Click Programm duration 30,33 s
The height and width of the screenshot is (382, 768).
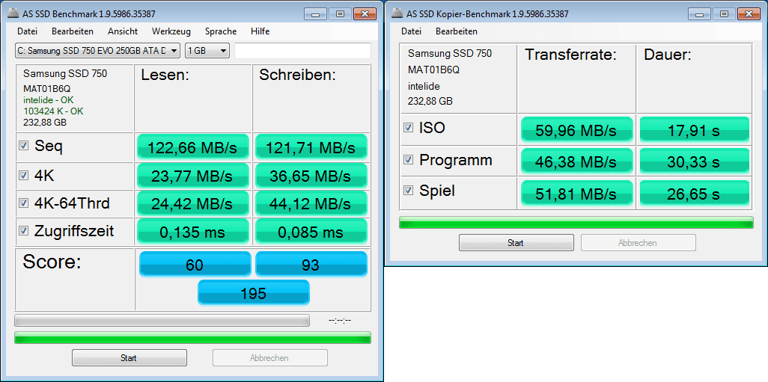coord(695,161)
